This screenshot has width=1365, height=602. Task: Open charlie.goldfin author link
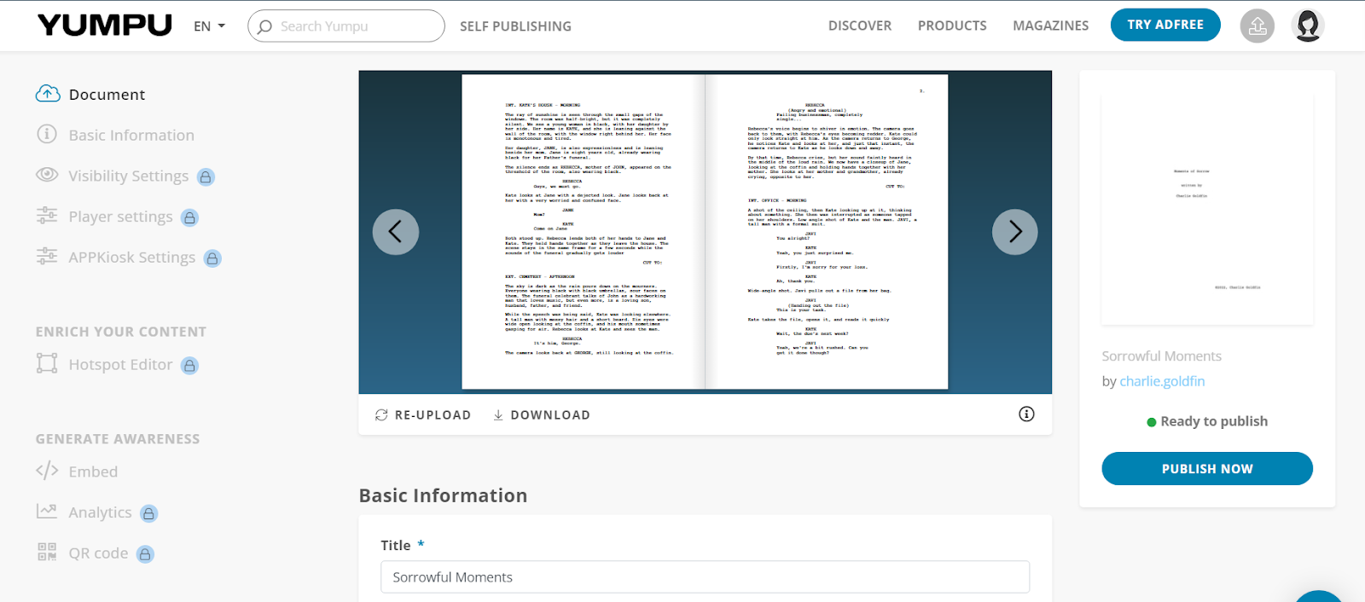pos(1162,382)
